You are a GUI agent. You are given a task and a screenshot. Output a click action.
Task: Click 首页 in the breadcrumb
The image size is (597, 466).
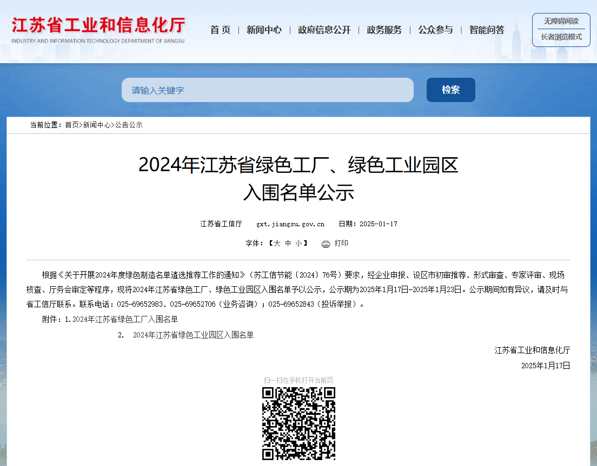tap(71, 125)
